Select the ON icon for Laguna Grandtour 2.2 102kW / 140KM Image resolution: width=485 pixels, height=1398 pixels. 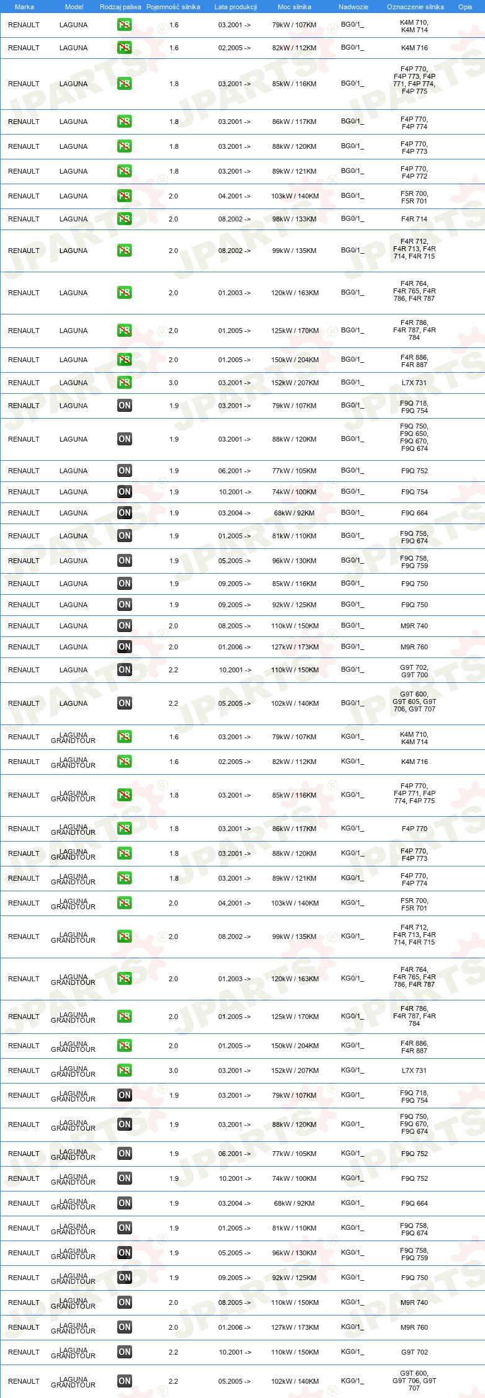coord(124,1381)
